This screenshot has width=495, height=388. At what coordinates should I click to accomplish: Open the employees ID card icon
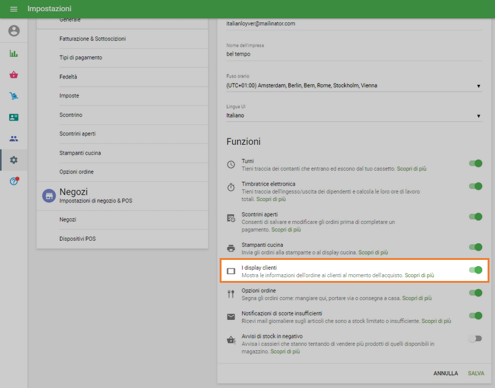(14, 117)
